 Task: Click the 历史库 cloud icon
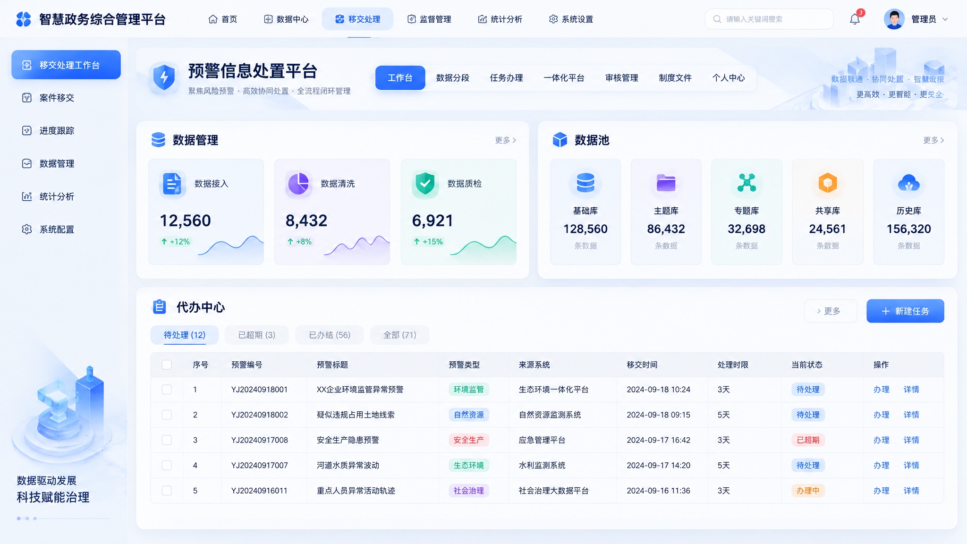[x=908, y=183]
